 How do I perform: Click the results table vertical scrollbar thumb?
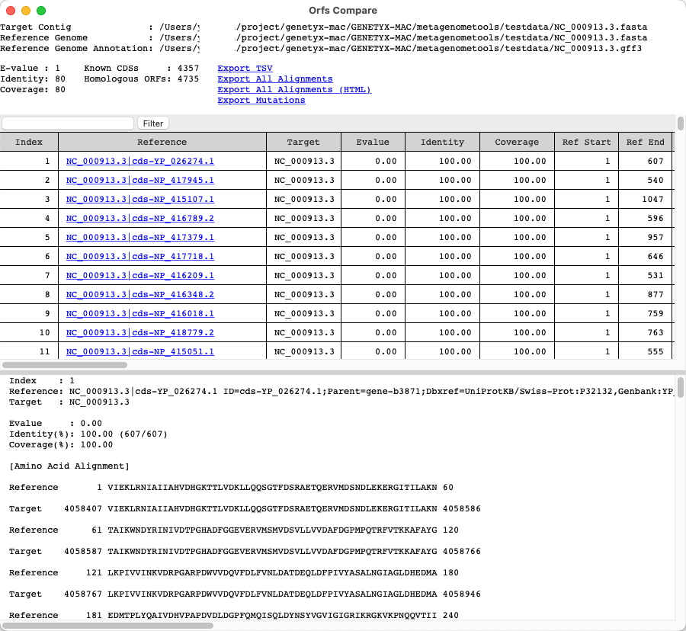(x=681, y=123)
